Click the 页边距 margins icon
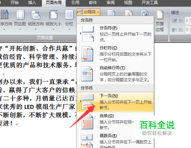The image size is (191, 148). click(x=20, y=14)
